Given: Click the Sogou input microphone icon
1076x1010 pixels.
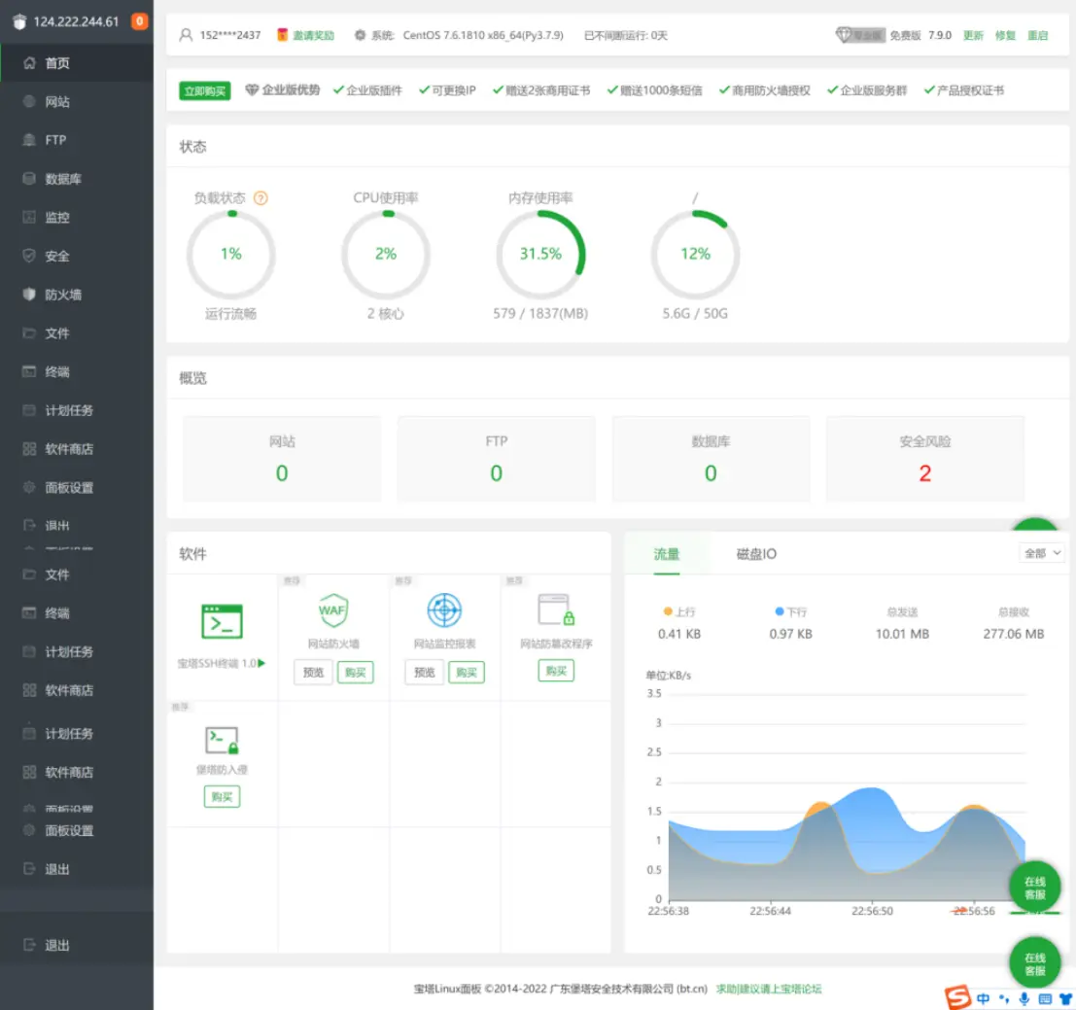Looking at the screenshot, I should tap(1024, 998).
